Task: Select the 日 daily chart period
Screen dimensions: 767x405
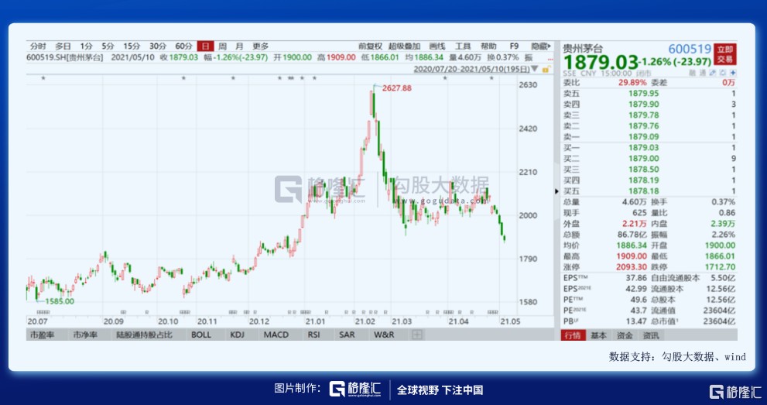Action: tap(204, 46)
